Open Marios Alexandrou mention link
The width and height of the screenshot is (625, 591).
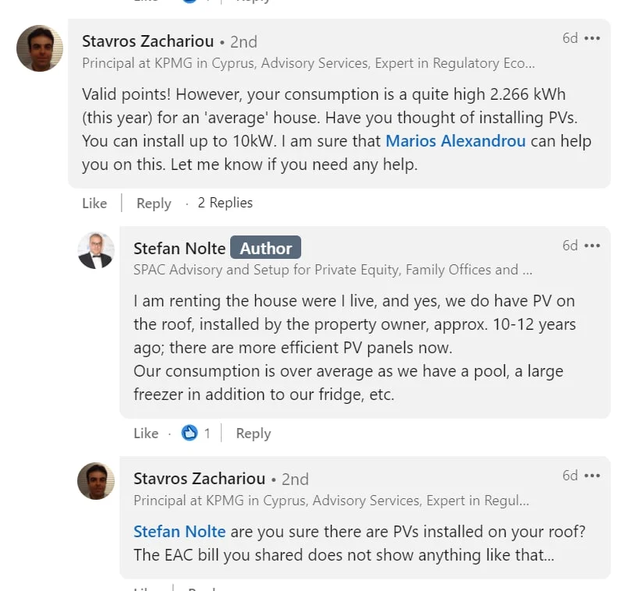click(x=456, y=141)
